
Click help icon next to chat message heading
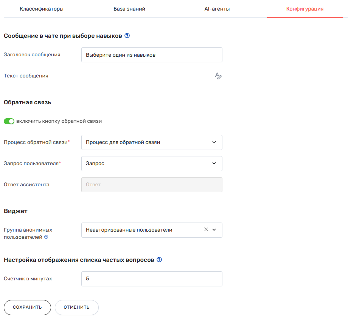[x=127, y=36]
